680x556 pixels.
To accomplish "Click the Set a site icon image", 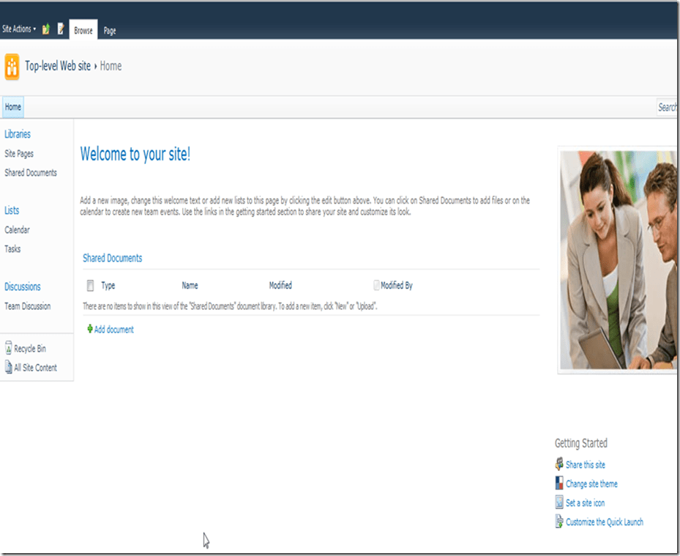I will 560,503.
